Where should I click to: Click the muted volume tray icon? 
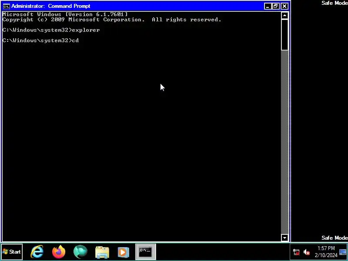click(x=307, y=252)
